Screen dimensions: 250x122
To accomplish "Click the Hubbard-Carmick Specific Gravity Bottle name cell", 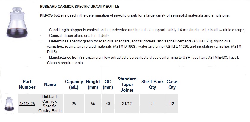I will tap(50, 104).
